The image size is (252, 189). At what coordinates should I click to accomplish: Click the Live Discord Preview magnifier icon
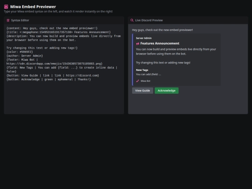[x=132, y=20]
